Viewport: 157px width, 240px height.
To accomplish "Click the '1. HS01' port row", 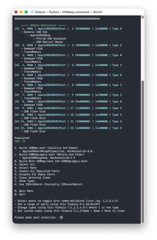I will point(68,28).
